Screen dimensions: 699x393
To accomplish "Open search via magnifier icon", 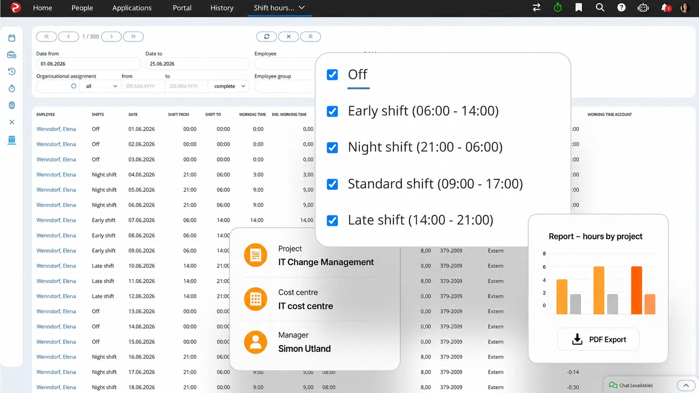I will (600, 8).
